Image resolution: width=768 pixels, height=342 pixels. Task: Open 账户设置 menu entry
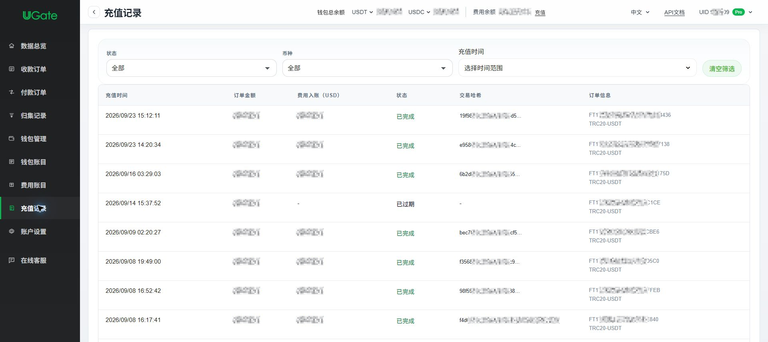34,232
